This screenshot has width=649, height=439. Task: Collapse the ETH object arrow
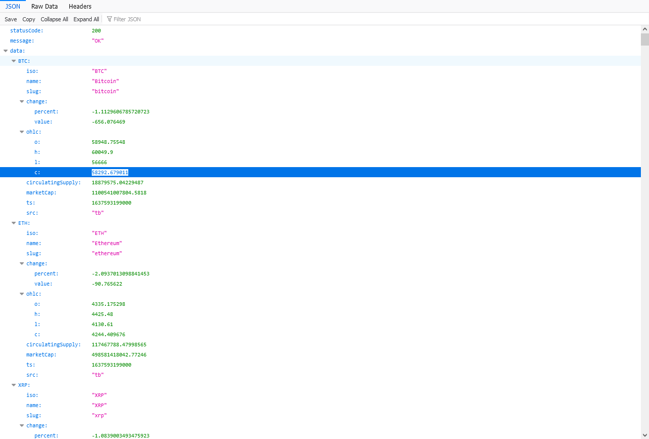pos(14,223)
